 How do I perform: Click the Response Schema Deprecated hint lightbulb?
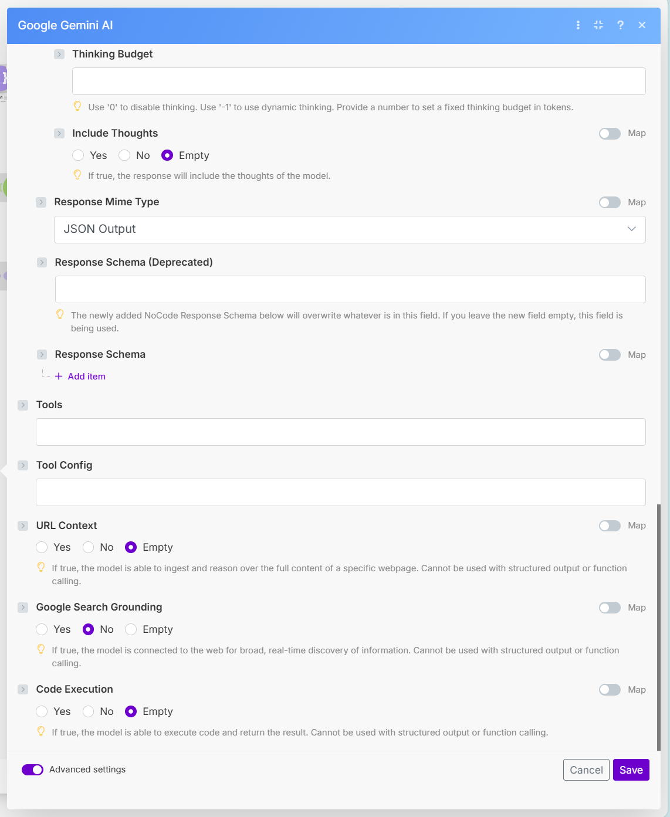click(x=60, y=314)
